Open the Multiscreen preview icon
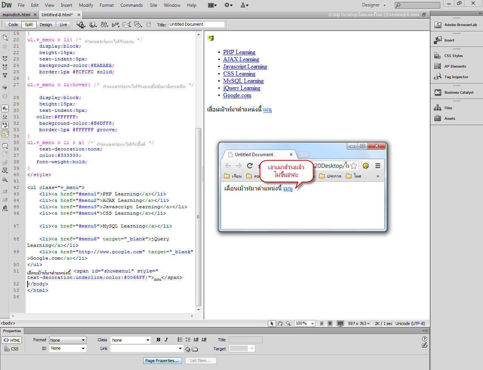 point(81,25)
